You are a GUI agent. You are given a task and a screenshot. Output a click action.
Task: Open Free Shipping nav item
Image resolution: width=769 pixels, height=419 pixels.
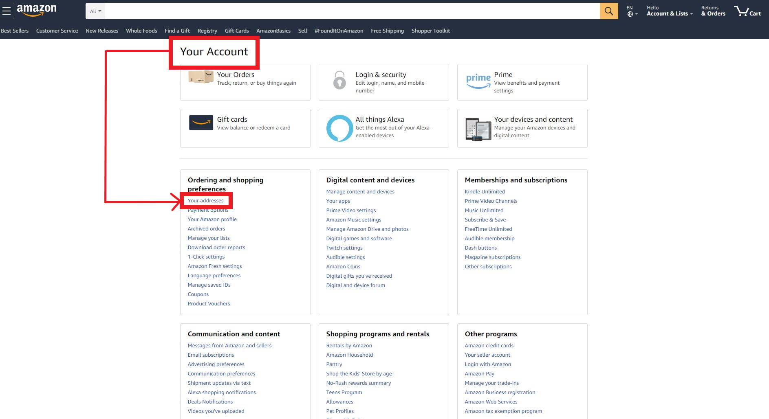click(387, 31)
